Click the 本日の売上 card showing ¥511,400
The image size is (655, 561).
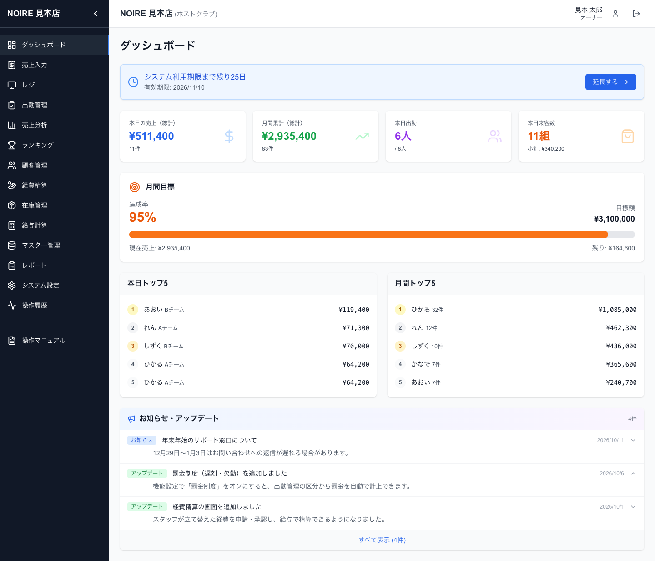tap(183, 136)
